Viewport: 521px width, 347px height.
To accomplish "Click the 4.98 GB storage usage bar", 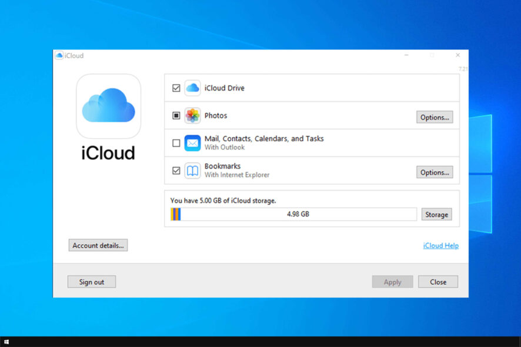I will point(294,215).
